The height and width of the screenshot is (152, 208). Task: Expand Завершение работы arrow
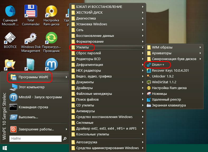click(x=66, y=129)
